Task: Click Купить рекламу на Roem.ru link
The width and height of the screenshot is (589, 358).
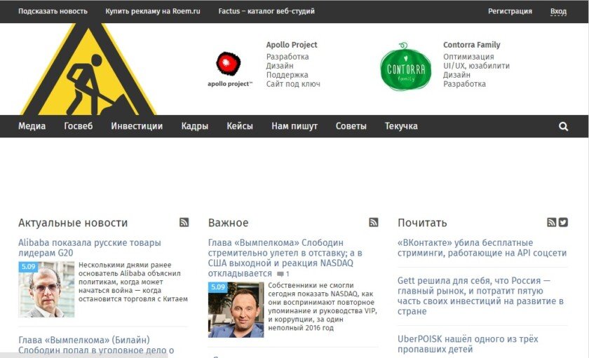Action: (153, 11)
